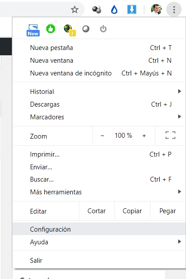This screenshot has width=186, height=279.
Task: Click the grey power button extension icon
Action: coord(103,29)
